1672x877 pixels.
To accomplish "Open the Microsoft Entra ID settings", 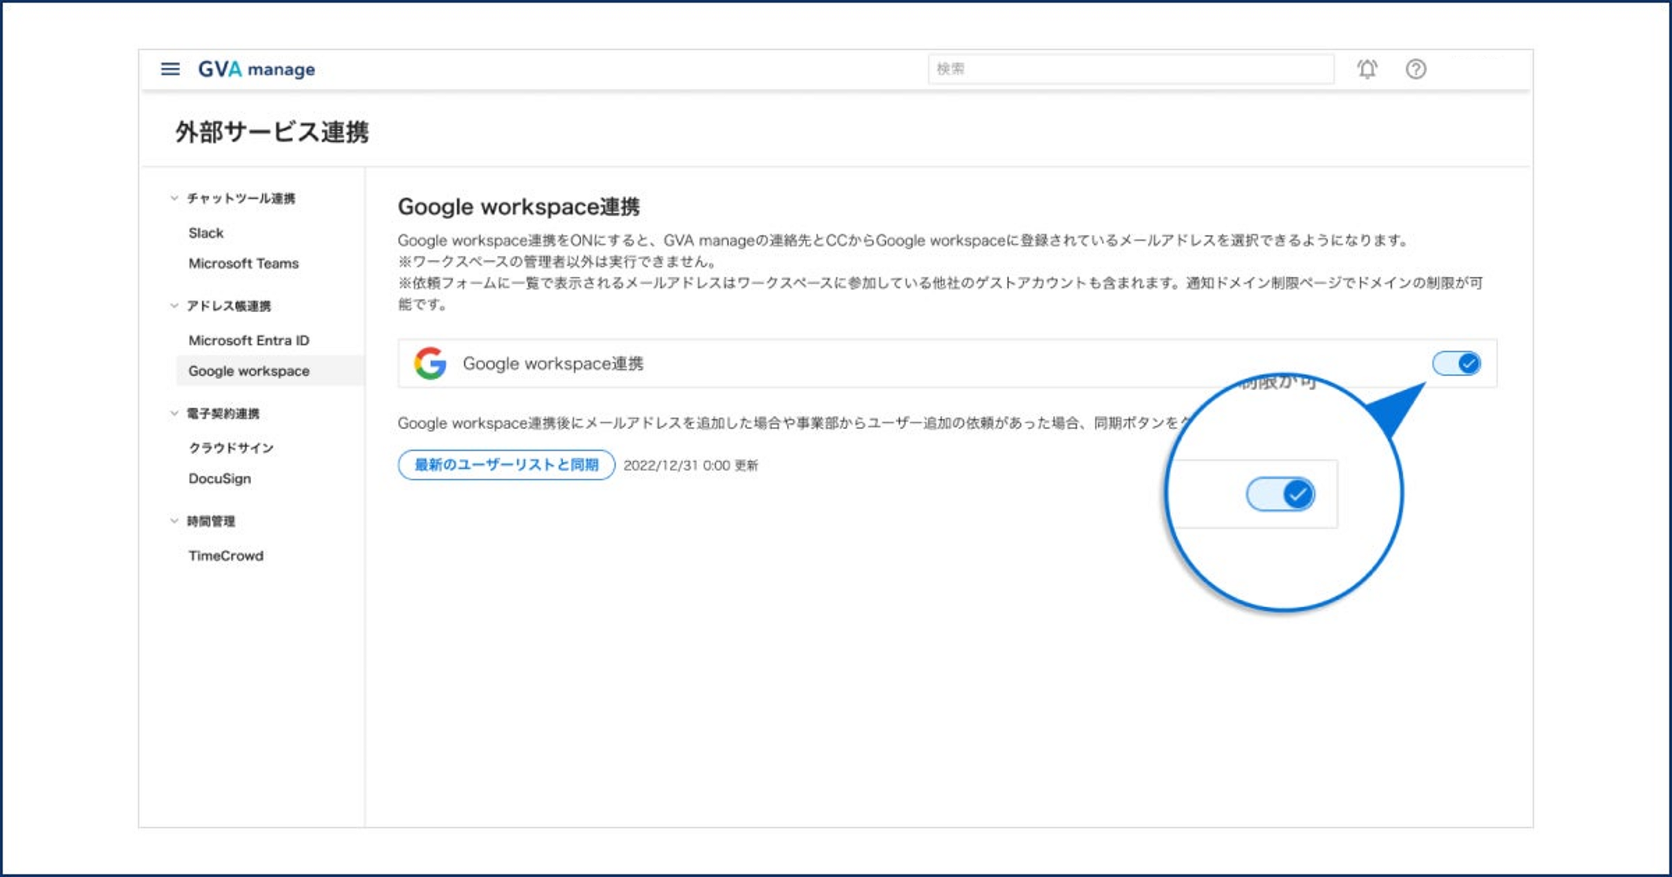I will point(249,340).
